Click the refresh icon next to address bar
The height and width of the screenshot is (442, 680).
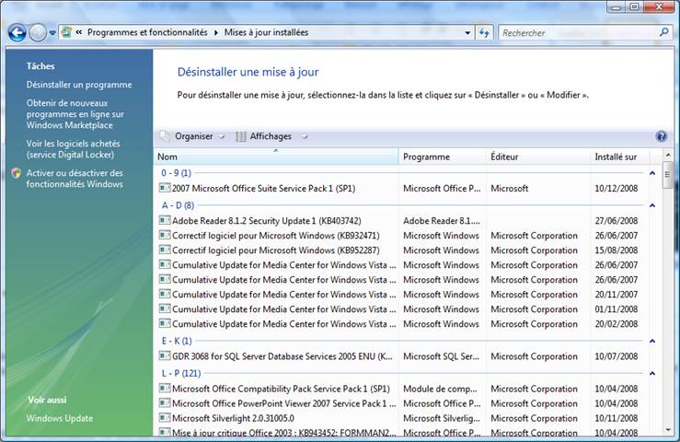484,32
